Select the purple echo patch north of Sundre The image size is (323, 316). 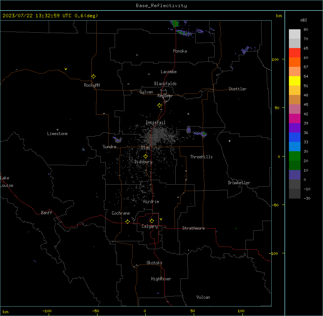click(118, 140)
